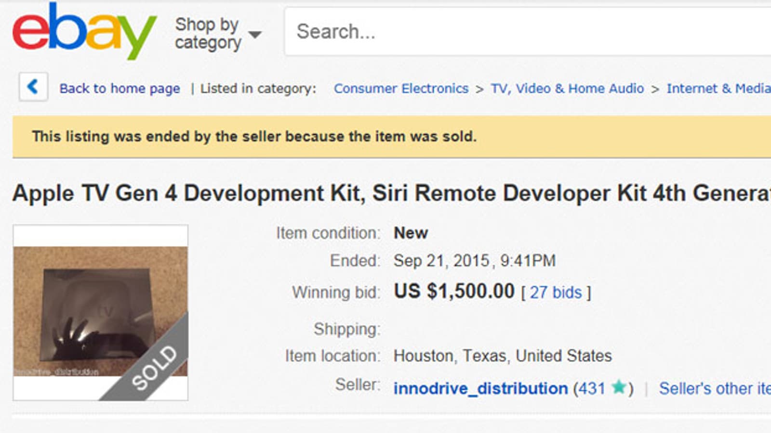Click the blue back arrow button

pos(33,87)
